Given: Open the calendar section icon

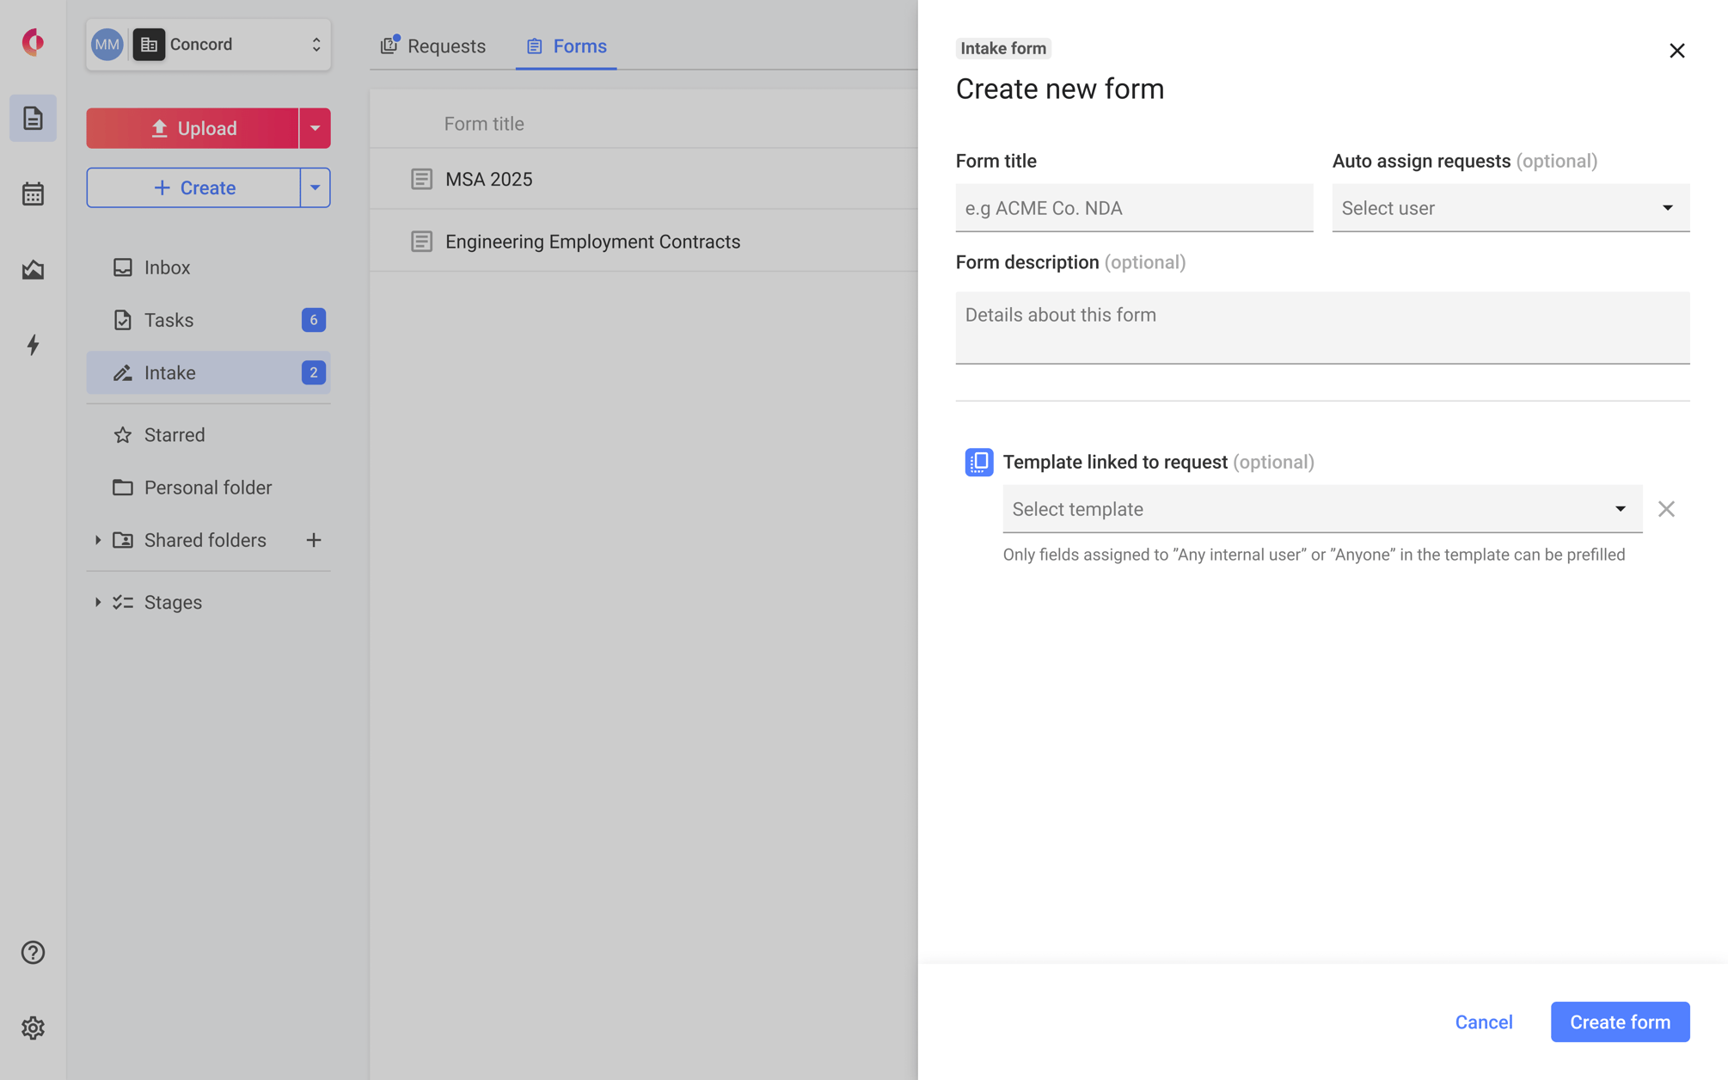Looking at the screenshot, I should [33, 194].
